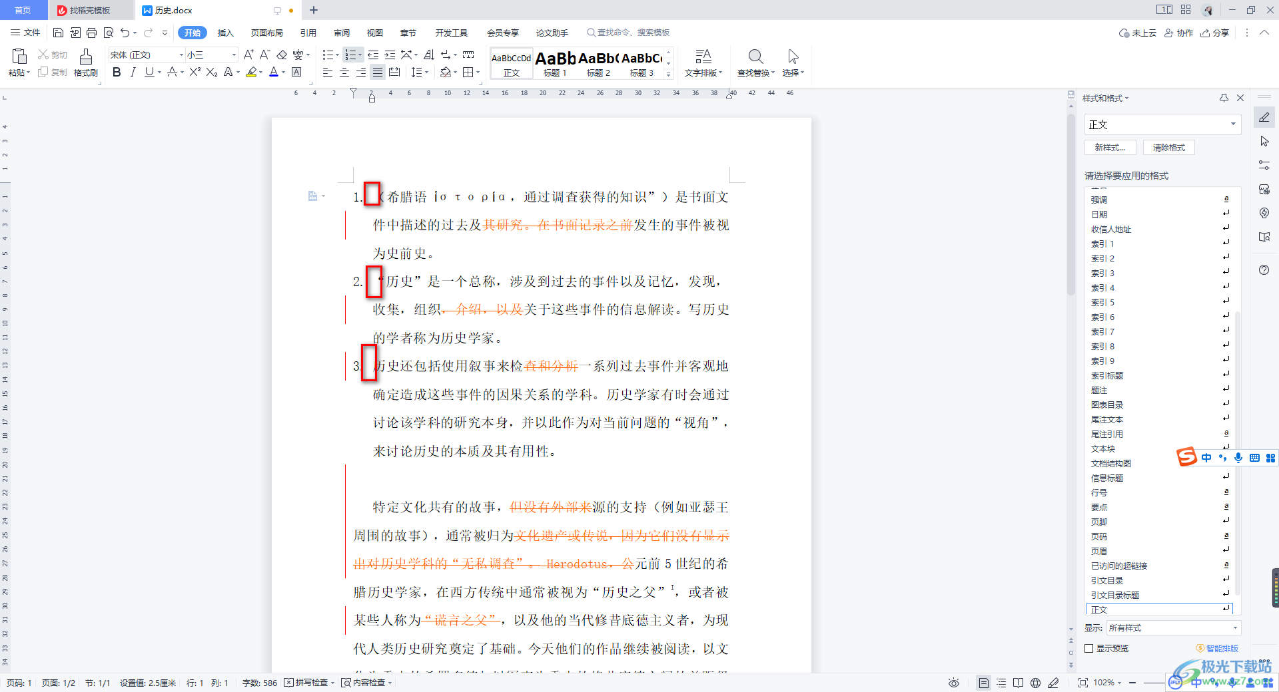Enable the 显示预览 checkbox
The image size is (1279, 692).
click(1089, 648)
